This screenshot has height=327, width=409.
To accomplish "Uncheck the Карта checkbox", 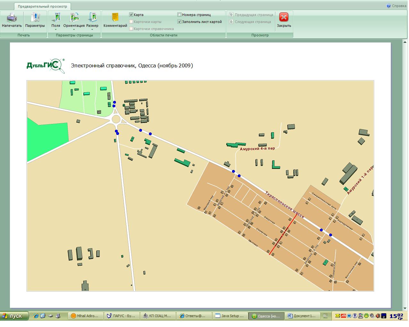I will tap(131, 15).
